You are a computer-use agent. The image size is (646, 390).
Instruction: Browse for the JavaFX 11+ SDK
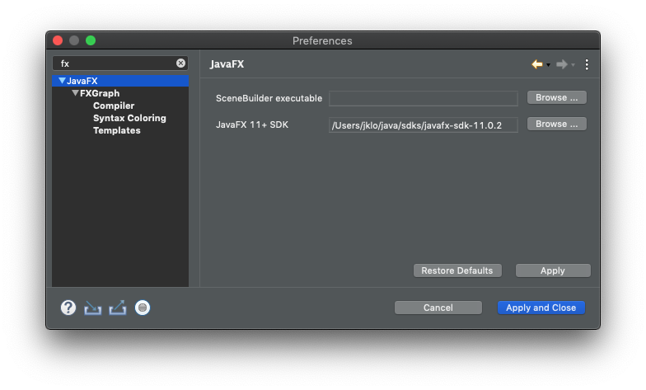557,124
